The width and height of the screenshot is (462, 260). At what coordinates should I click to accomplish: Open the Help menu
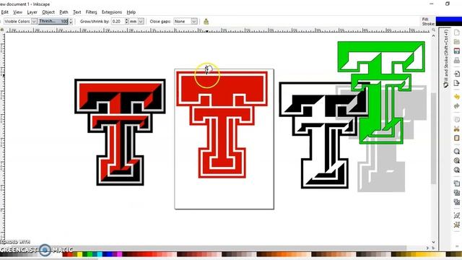131,12
